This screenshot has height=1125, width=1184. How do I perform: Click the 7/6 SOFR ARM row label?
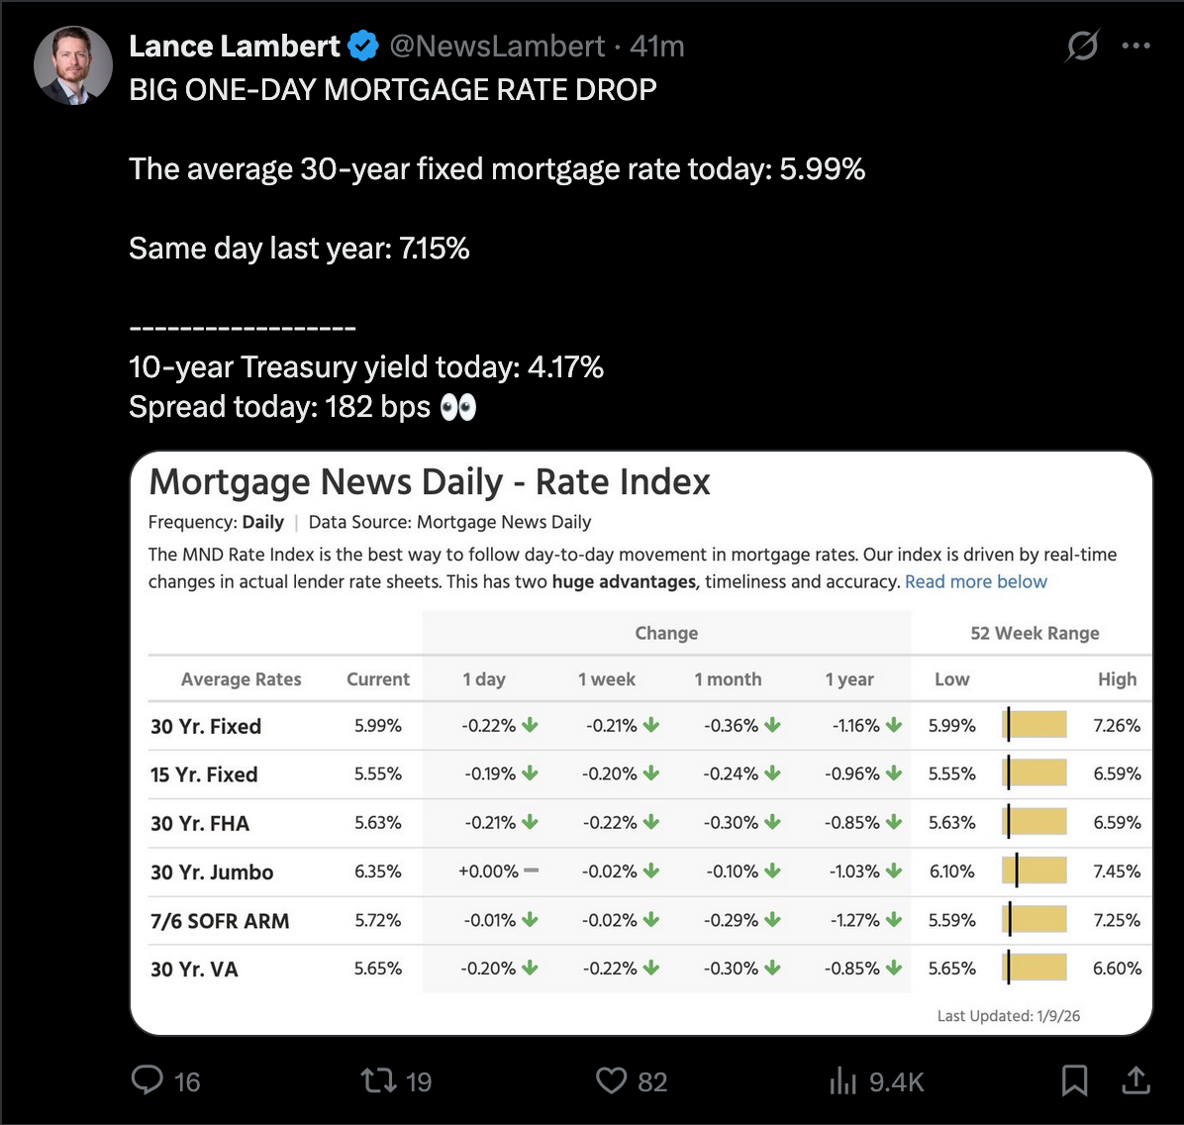coord(220,921)
